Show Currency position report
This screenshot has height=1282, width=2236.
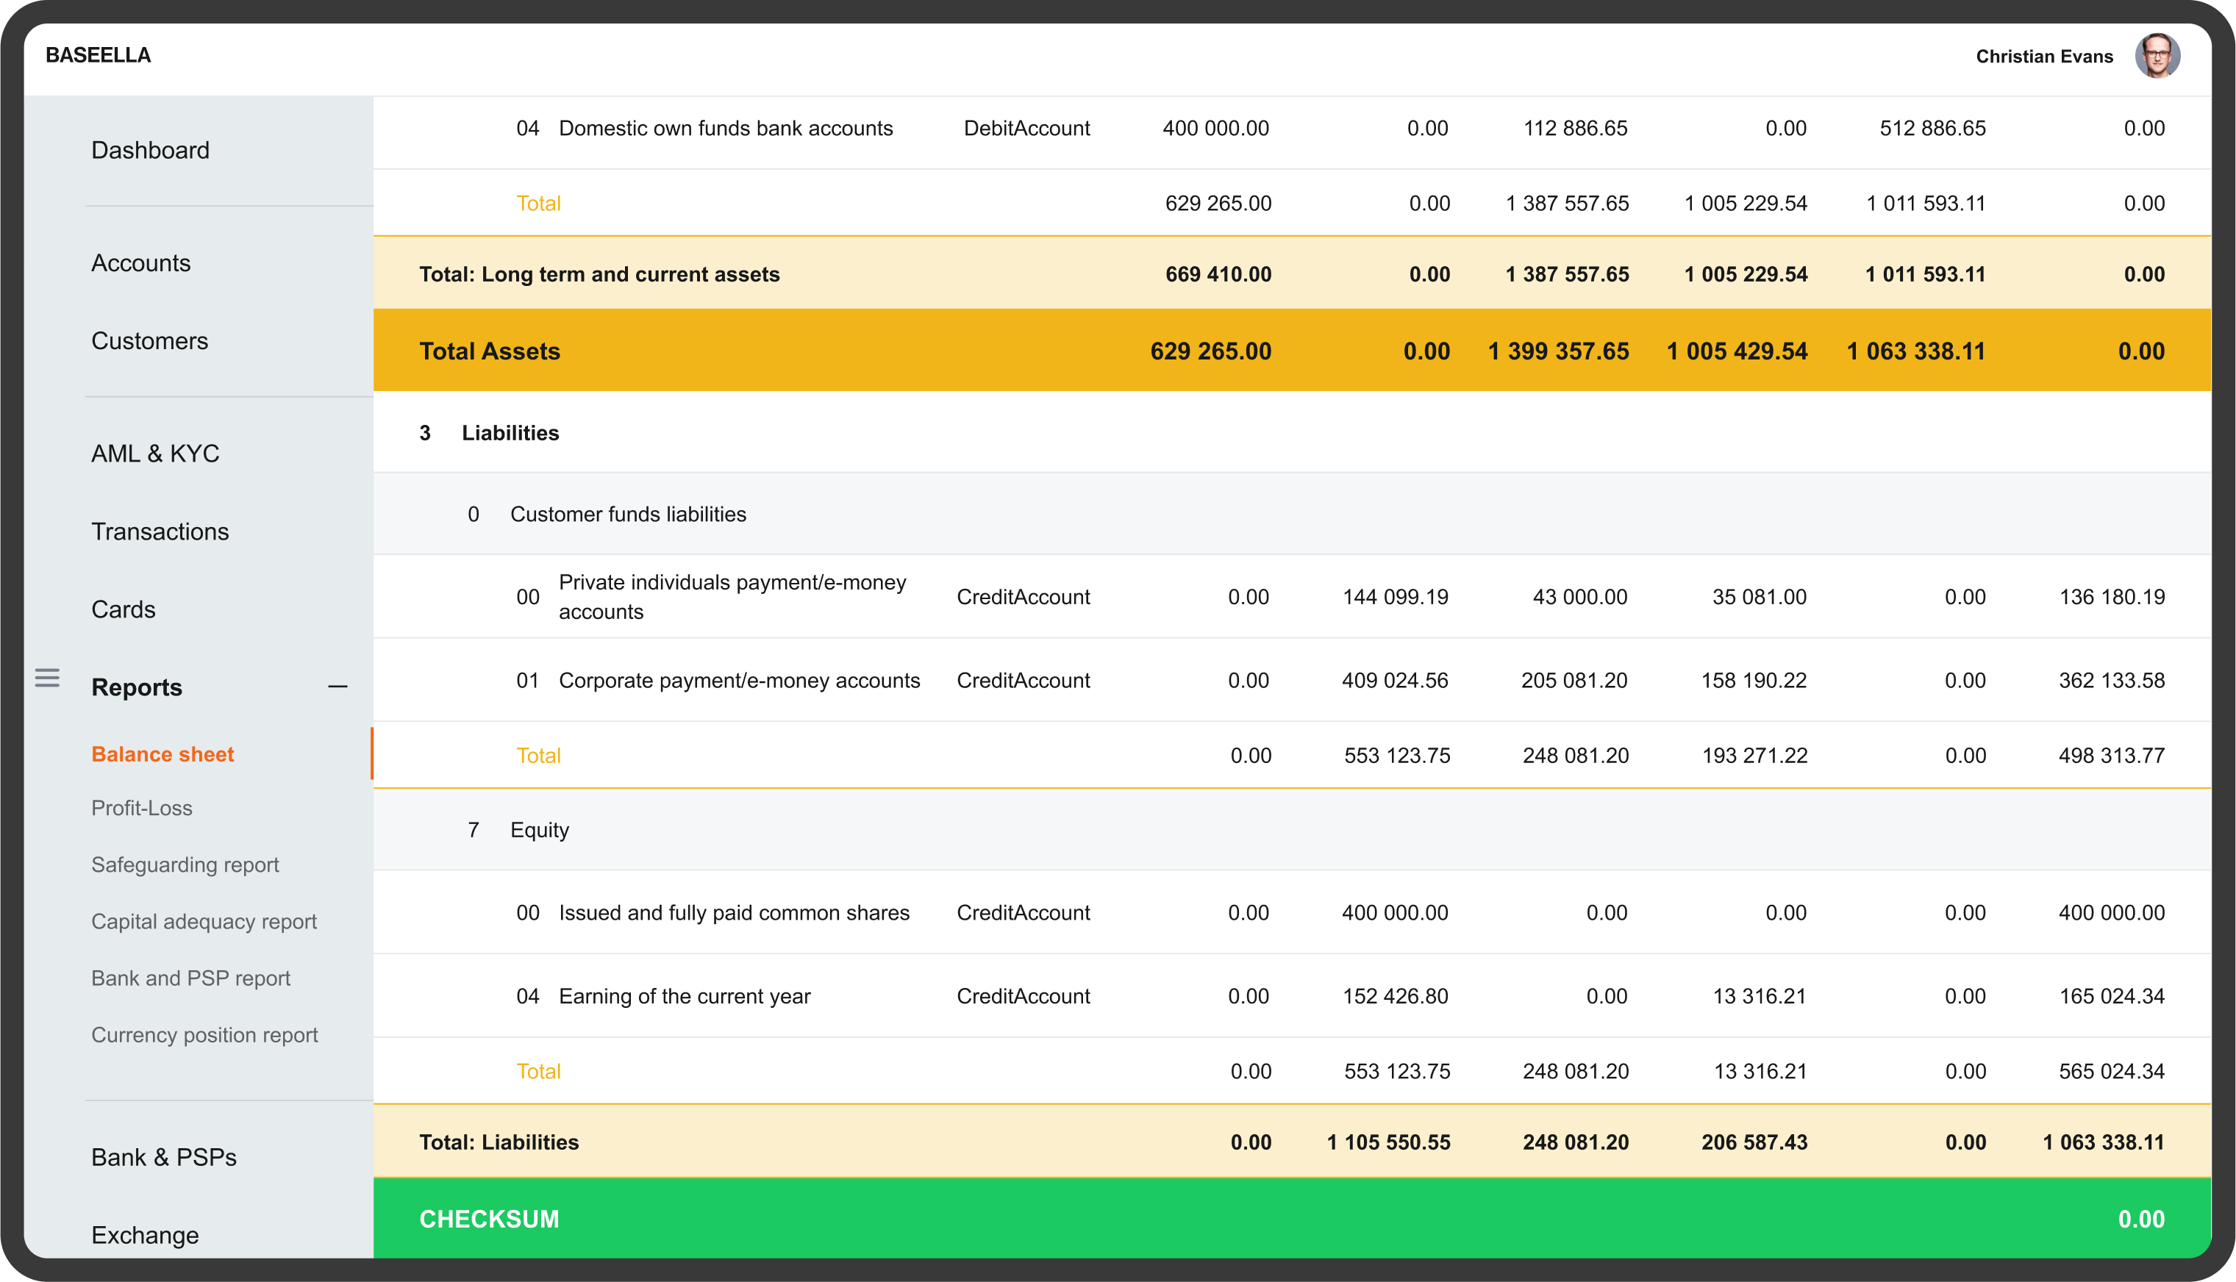[x=204, y=1036]
